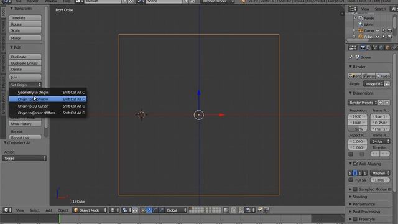Toggle Camera renderability icon in outliner
This screenshot has height=224, width=398.
pos(390,30)
